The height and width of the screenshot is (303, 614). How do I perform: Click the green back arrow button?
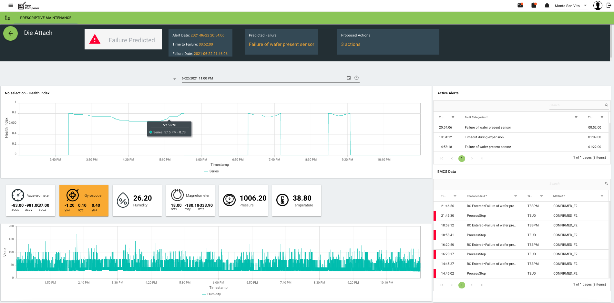[11, 33]
